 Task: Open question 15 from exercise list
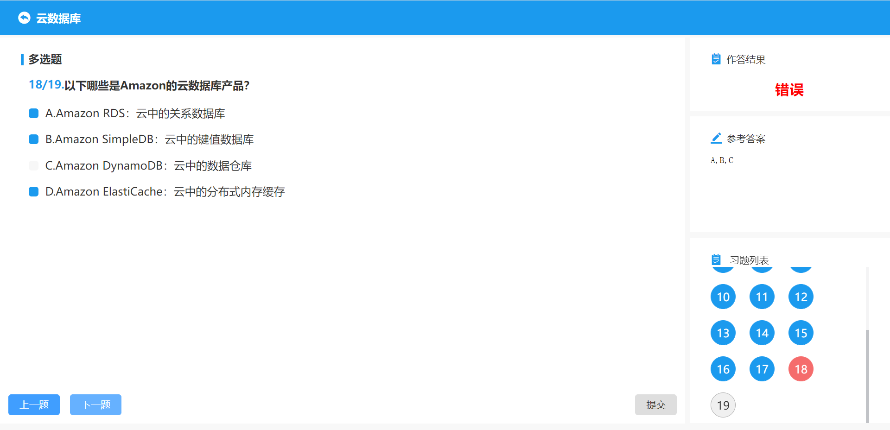point(801,333)
